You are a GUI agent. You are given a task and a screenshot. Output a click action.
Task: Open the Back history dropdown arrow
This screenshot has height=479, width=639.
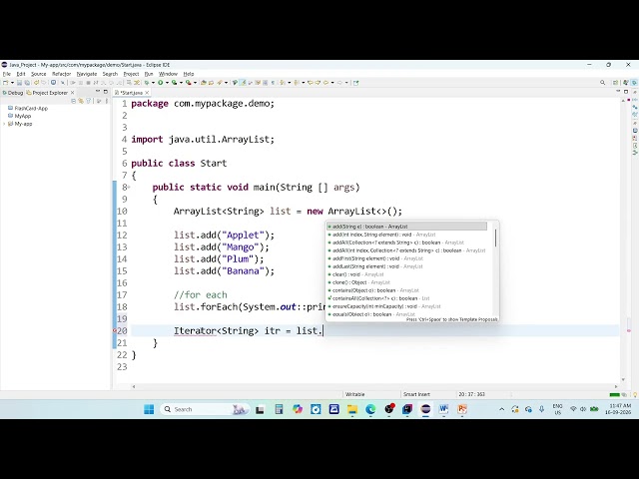pyautogui.click(x=332, y=83)
